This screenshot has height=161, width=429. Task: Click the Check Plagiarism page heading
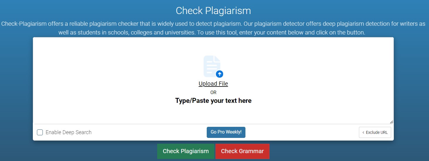click(213, 11)
